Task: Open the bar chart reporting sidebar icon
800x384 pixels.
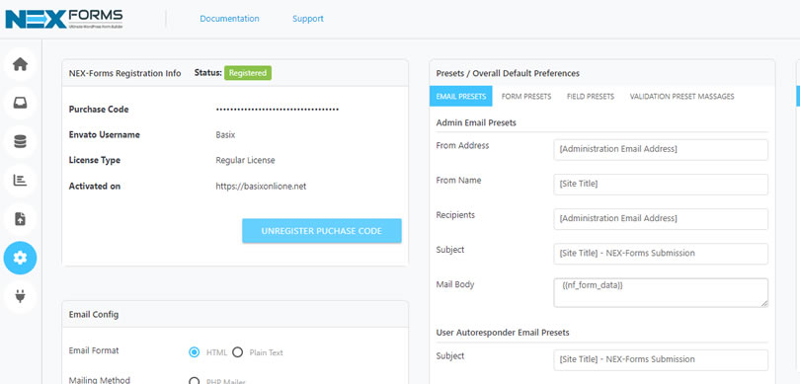Action: click(20, 180)
